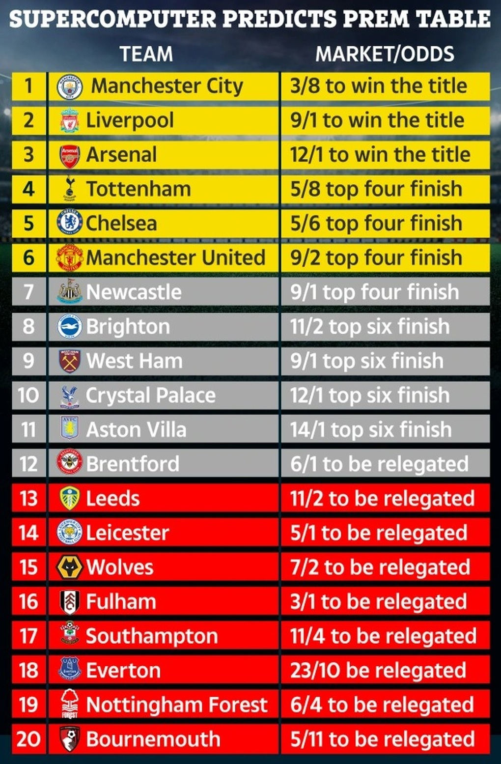The image size is (501, 764).
Task: Click the Manchester United team name
Action: pos(175,258)
